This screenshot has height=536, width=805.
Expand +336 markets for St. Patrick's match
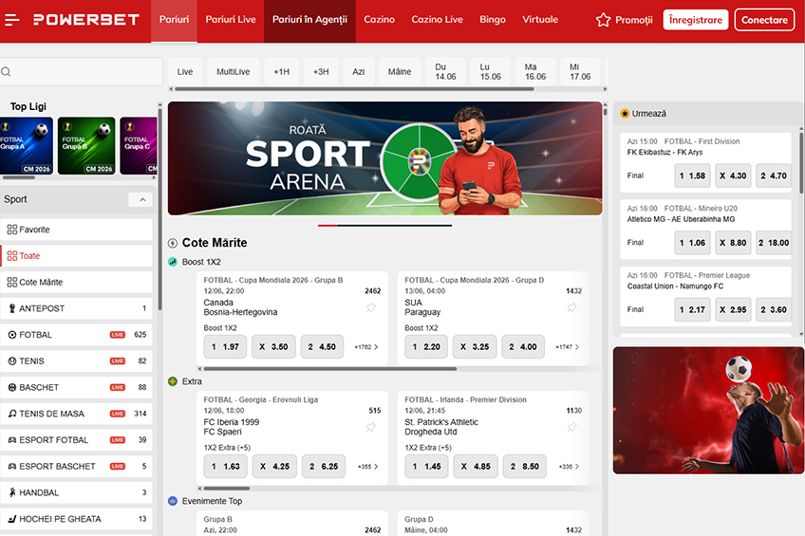pyautogui.click(x=569, y=467)
